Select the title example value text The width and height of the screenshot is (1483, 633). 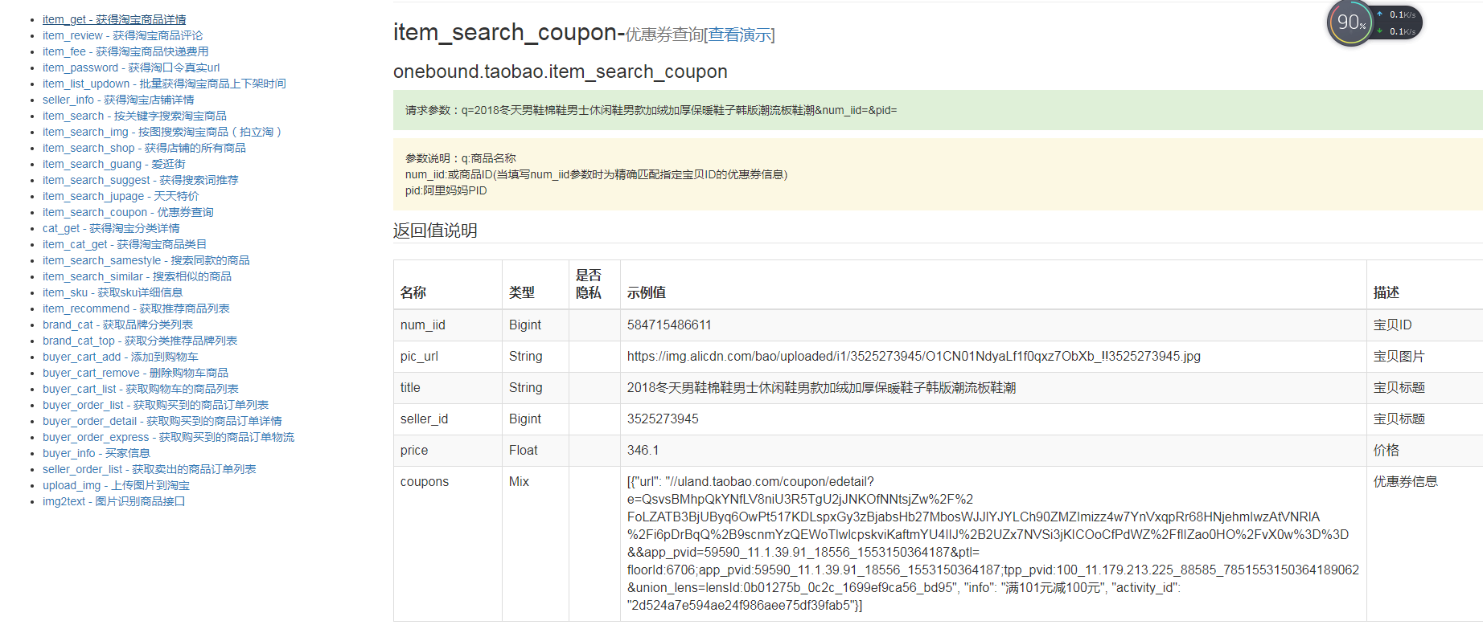[821, 388]
